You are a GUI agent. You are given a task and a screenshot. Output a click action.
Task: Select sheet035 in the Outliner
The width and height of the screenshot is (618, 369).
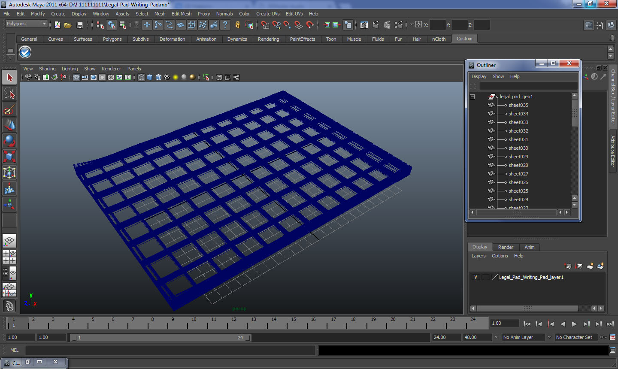pos(518,105)
